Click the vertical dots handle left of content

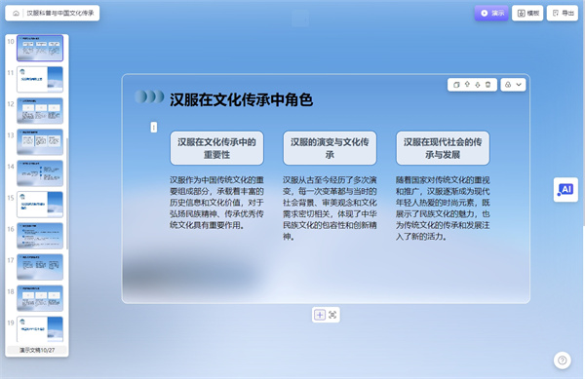tap(154, 128)
